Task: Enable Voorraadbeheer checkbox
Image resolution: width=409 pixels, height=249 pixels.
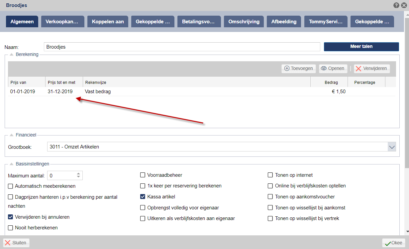Action: pyautogui.click(x=143, y=175)
